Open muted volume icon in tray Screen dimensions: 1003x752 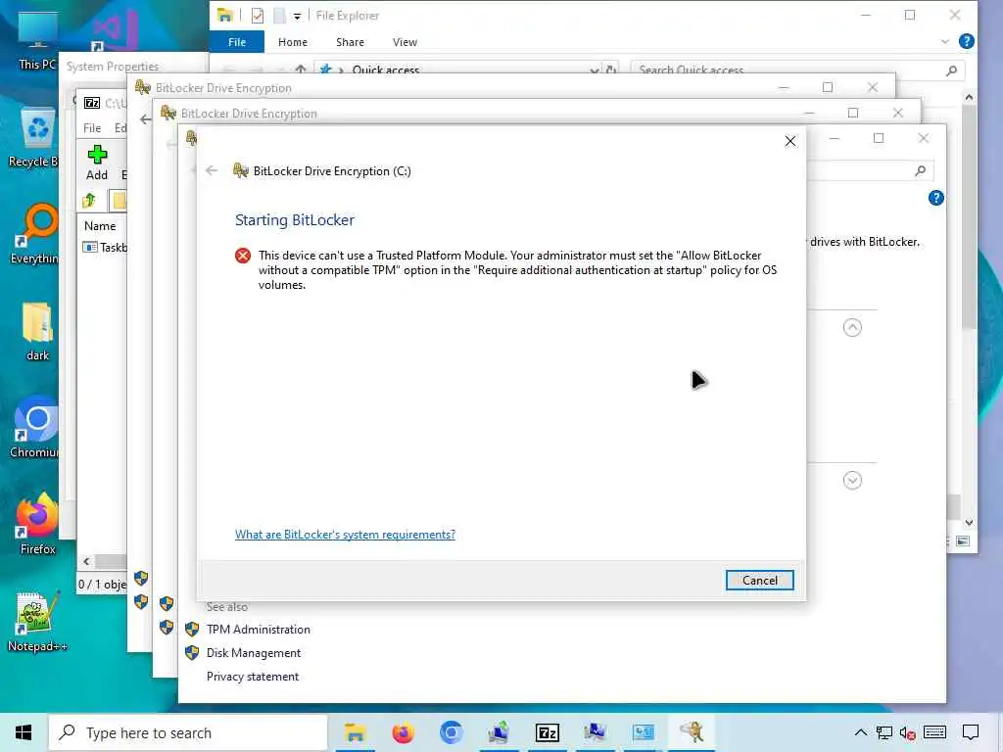[907, 732]
